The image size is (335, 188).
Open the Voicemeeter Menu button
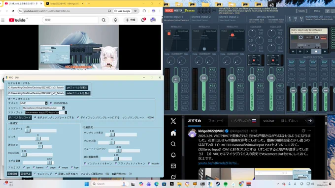click(317, 11)
